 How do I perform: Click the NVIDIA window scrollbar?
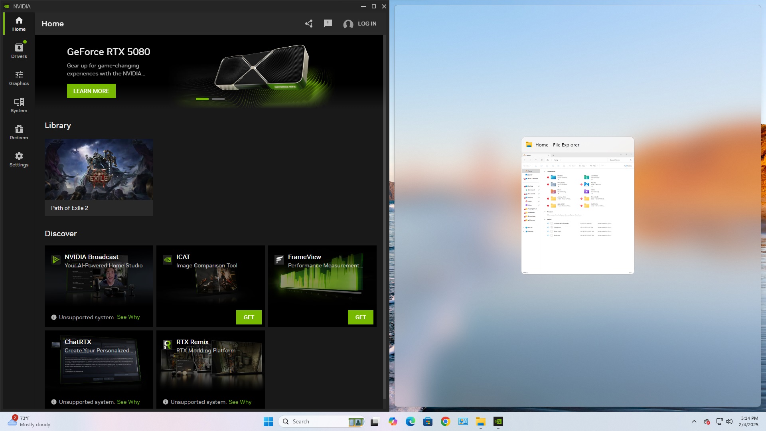click(x=385, y=217)
